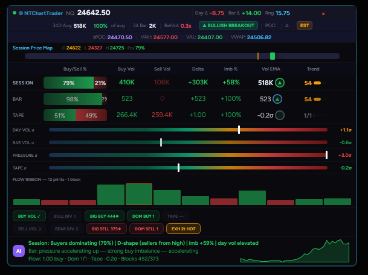
Task: Click the first green Flow Ribbon bar
Action: click(27, 202)
